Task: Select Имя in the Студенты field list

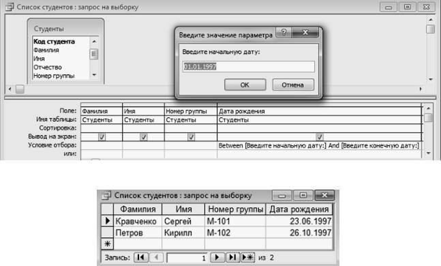Action: tap(39, 59)
